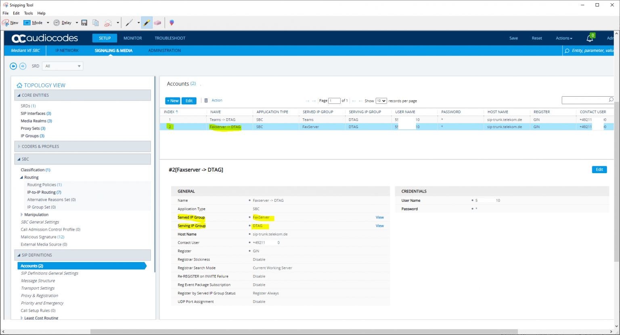Open the Tools menu of Snipping Tool
Image resolution: width=620 pixels, height=335 pixels.
pyautogui.click(x=28, y=13)
